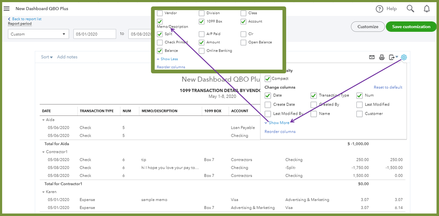The width and height of the screenshot is (439, 216).
Task: Collapse the Karen vendor group
Action: 44,192
